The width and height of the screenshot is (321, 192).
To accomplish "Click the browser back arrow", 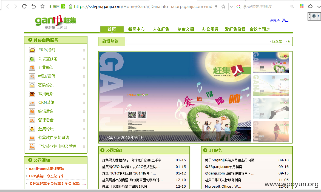I will [x=8, y=6].
